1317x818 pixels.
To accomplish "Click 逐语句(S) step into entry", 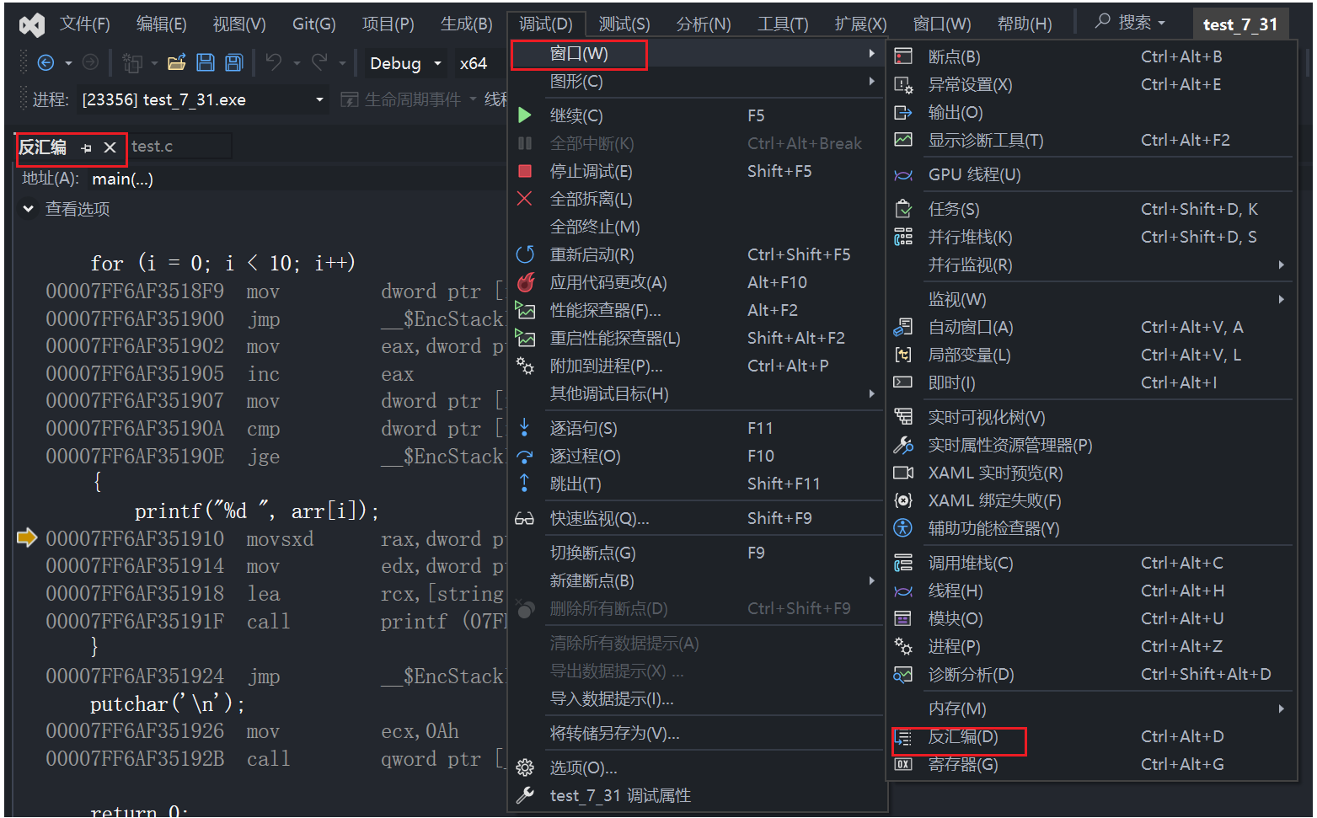I will pos(698,428).
